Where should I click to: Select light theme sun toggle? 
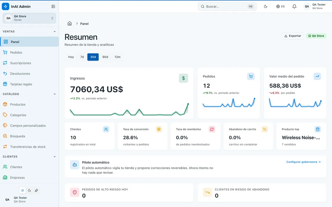tap(23, 190)
